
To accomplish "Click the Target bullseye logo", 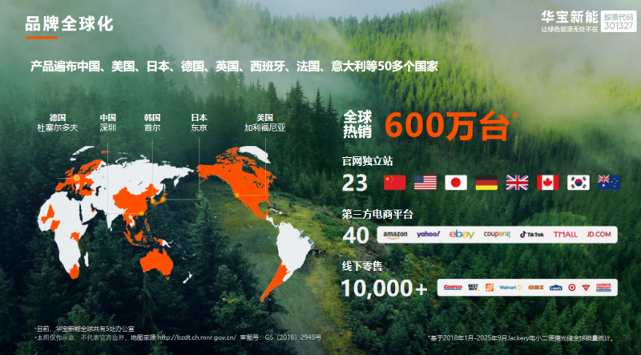I will coord(572,287).
